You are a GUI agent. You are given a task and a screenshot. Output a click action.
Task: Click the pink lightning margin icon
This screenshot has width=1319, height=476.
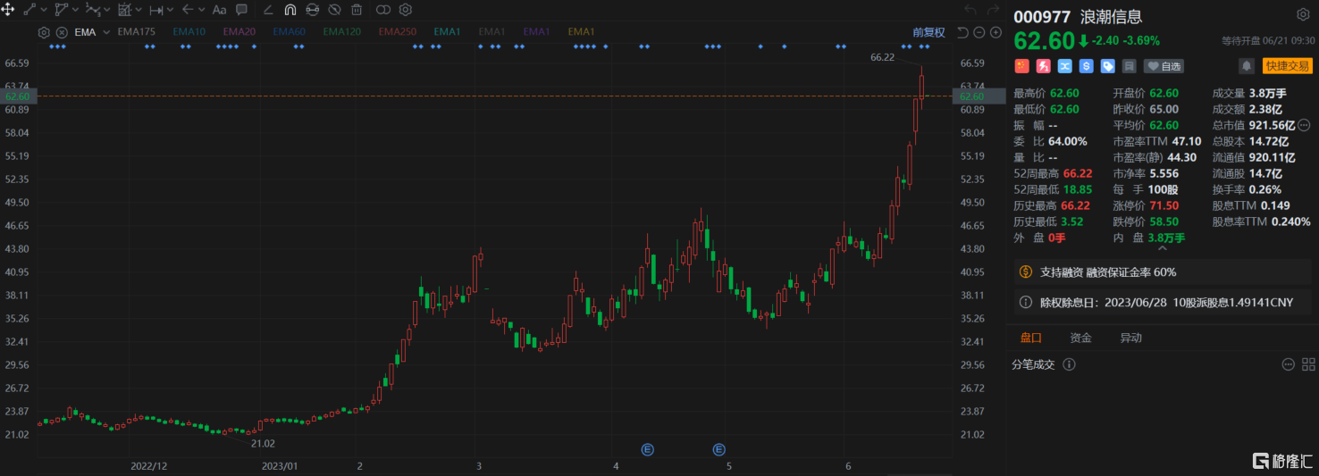pyautogui.click(x=1043, y=66)
